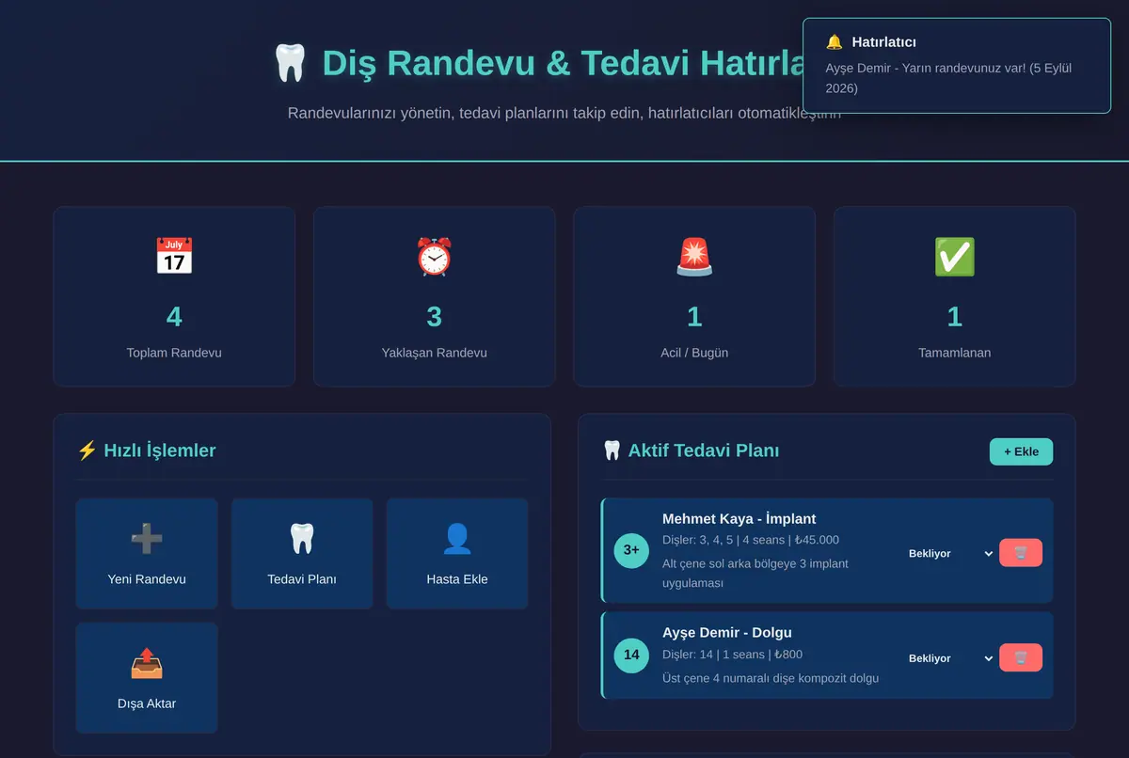Open status dropdown for Mehmet Kaya - İmplant

pyautogui.click(x=950, y=554)
